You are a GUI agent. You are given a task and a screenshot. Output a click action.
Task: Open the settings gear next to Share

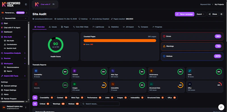221,14
